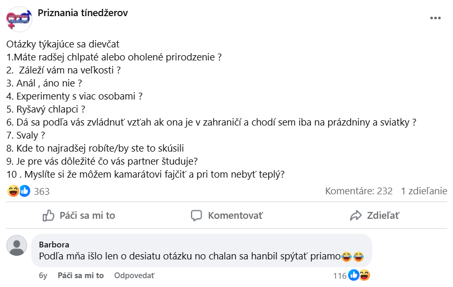Open the post options three-dot menu
Viewport: 453px width, 287px height.
pyautogui.click(x=435, y=18)
